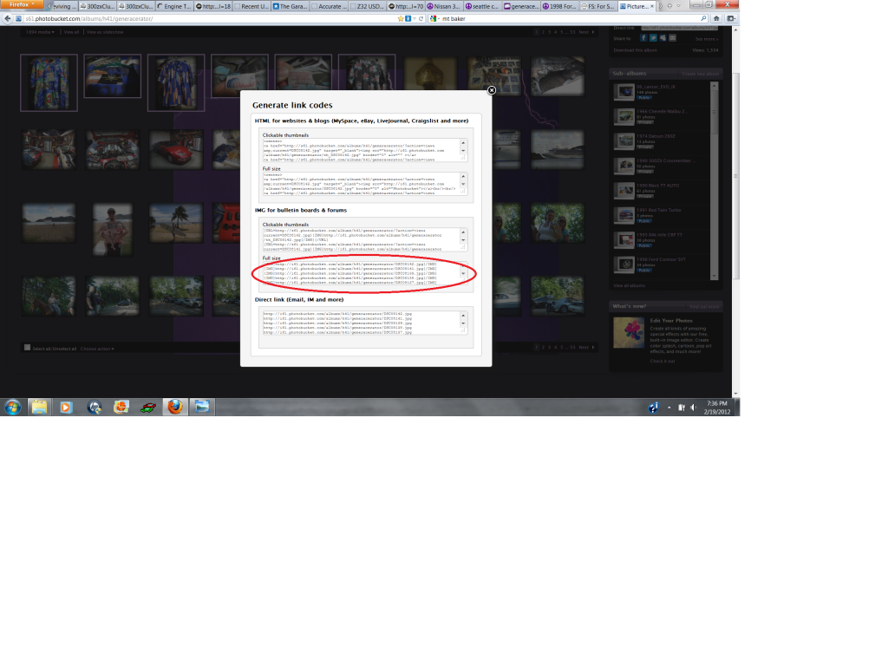Click the HTML Full size code box
This screenshot has width=888, height=666.
click(365, 184)
